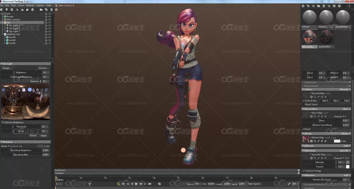Open the View menu

point(13,5)
